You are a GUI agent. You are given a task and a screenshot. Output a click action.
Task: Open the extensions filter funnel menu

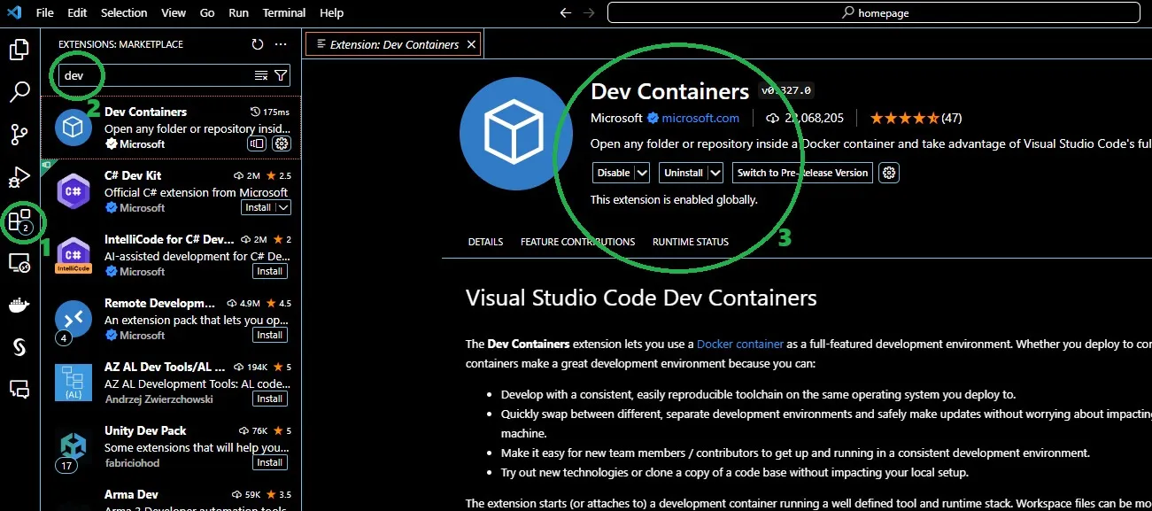click(282, 76)
